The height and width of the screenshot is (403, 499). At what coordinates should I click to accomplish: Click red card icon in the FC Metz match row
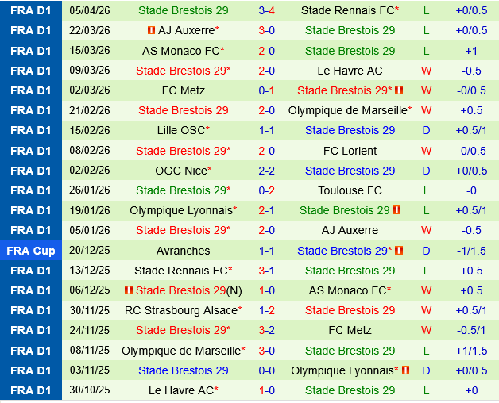[399, 90]
